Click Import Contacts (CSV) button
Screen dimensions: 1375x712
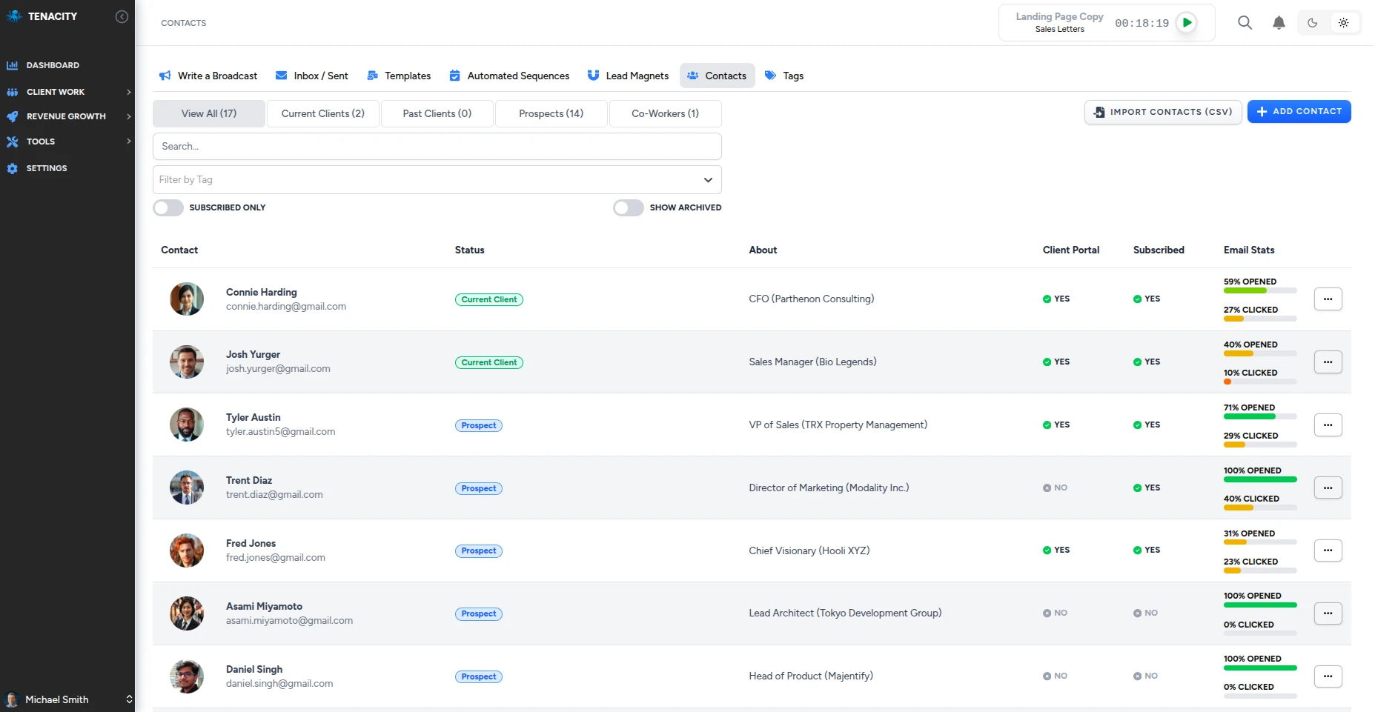coord(1162,112)
